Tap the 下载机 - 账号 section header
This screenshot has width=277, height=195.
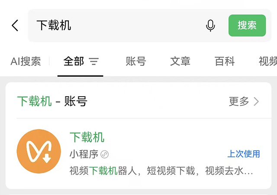coord(52,101)
